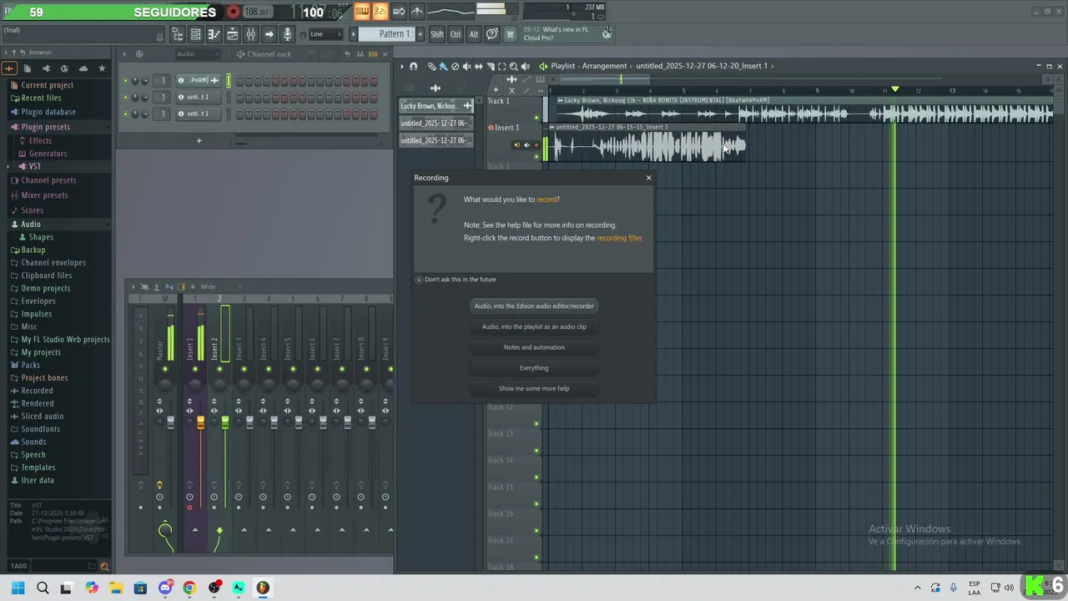Open Windows Start menu

tap(18, 588)
